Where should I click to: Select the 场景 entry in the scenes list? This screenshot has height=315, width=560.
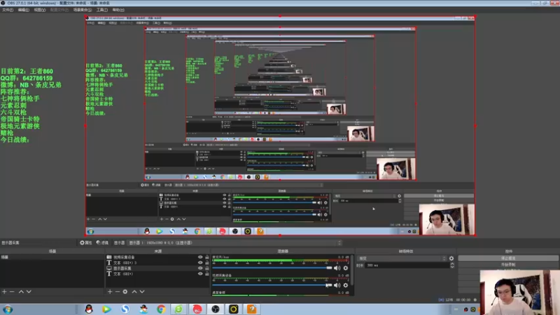(x=52, y=257)
